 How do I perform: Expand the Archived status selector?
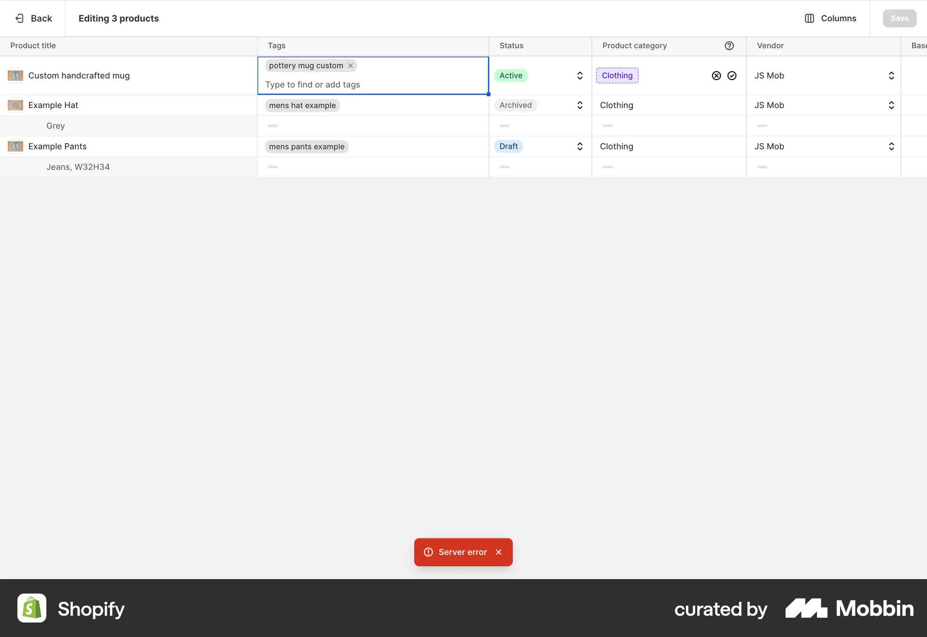[x=579, y=105]
